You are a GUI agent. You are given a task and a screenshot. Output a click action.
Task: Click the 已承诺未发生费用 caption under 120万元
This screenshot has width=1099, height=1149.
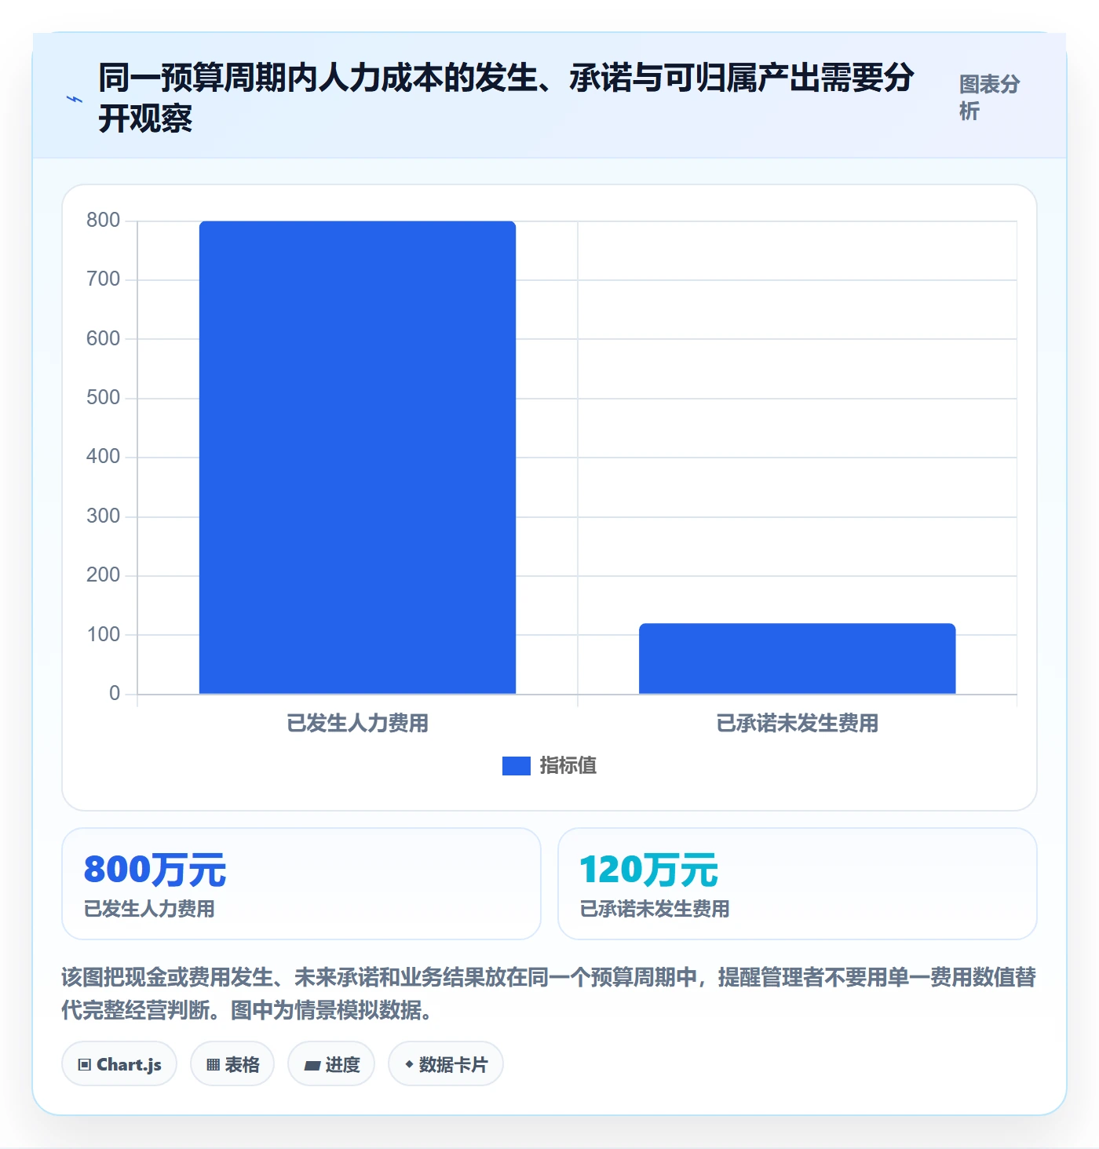[x=655, y=909]
